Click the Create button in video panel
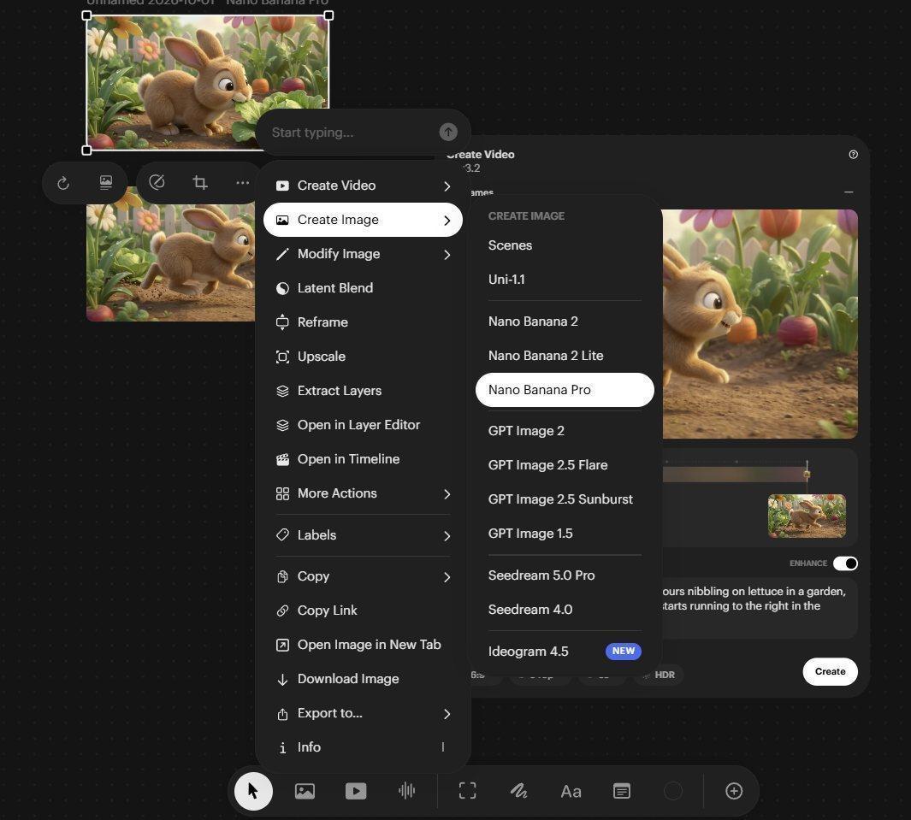The width and height of the screenshot is (911, 820). coord(830,672)
